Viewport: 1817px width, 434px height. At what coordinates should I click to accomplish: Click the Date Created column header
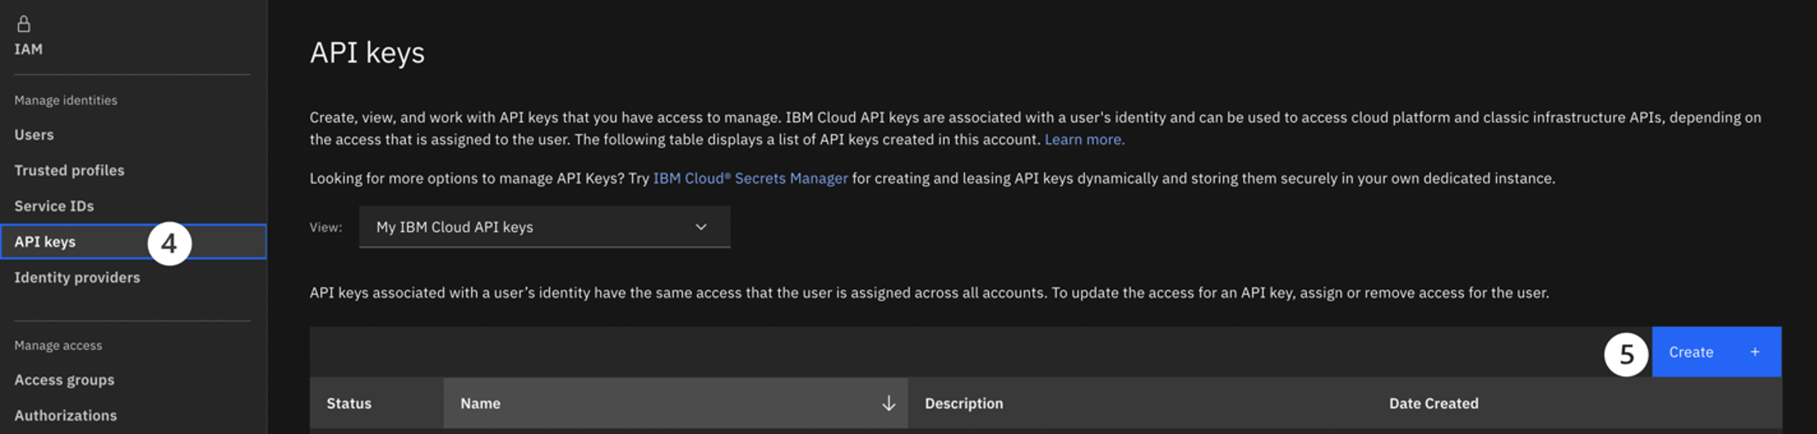[1434, 403]
